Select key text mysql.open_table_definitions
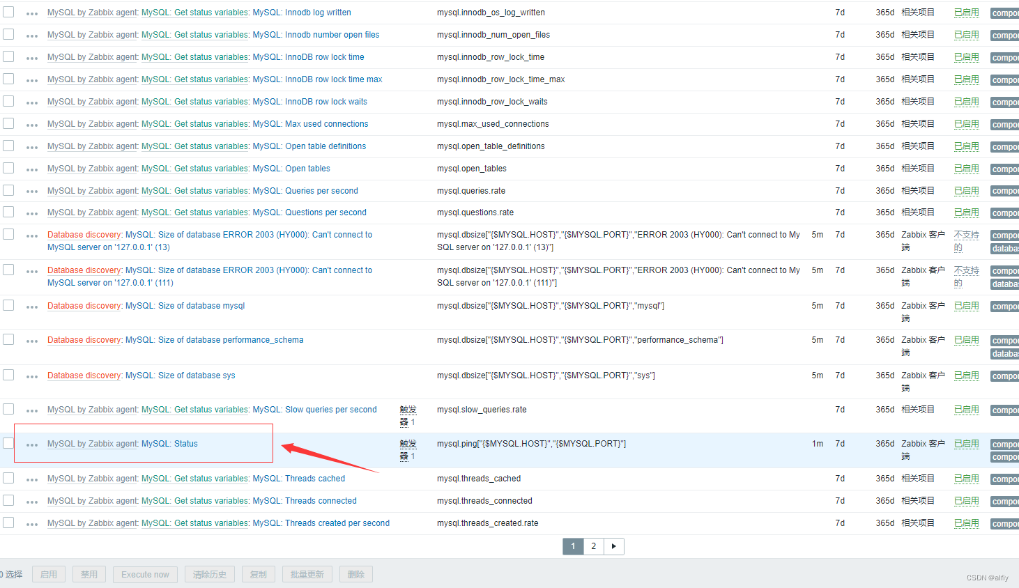1019x588 pixels. pyautogui.click(x=491, y=146)
